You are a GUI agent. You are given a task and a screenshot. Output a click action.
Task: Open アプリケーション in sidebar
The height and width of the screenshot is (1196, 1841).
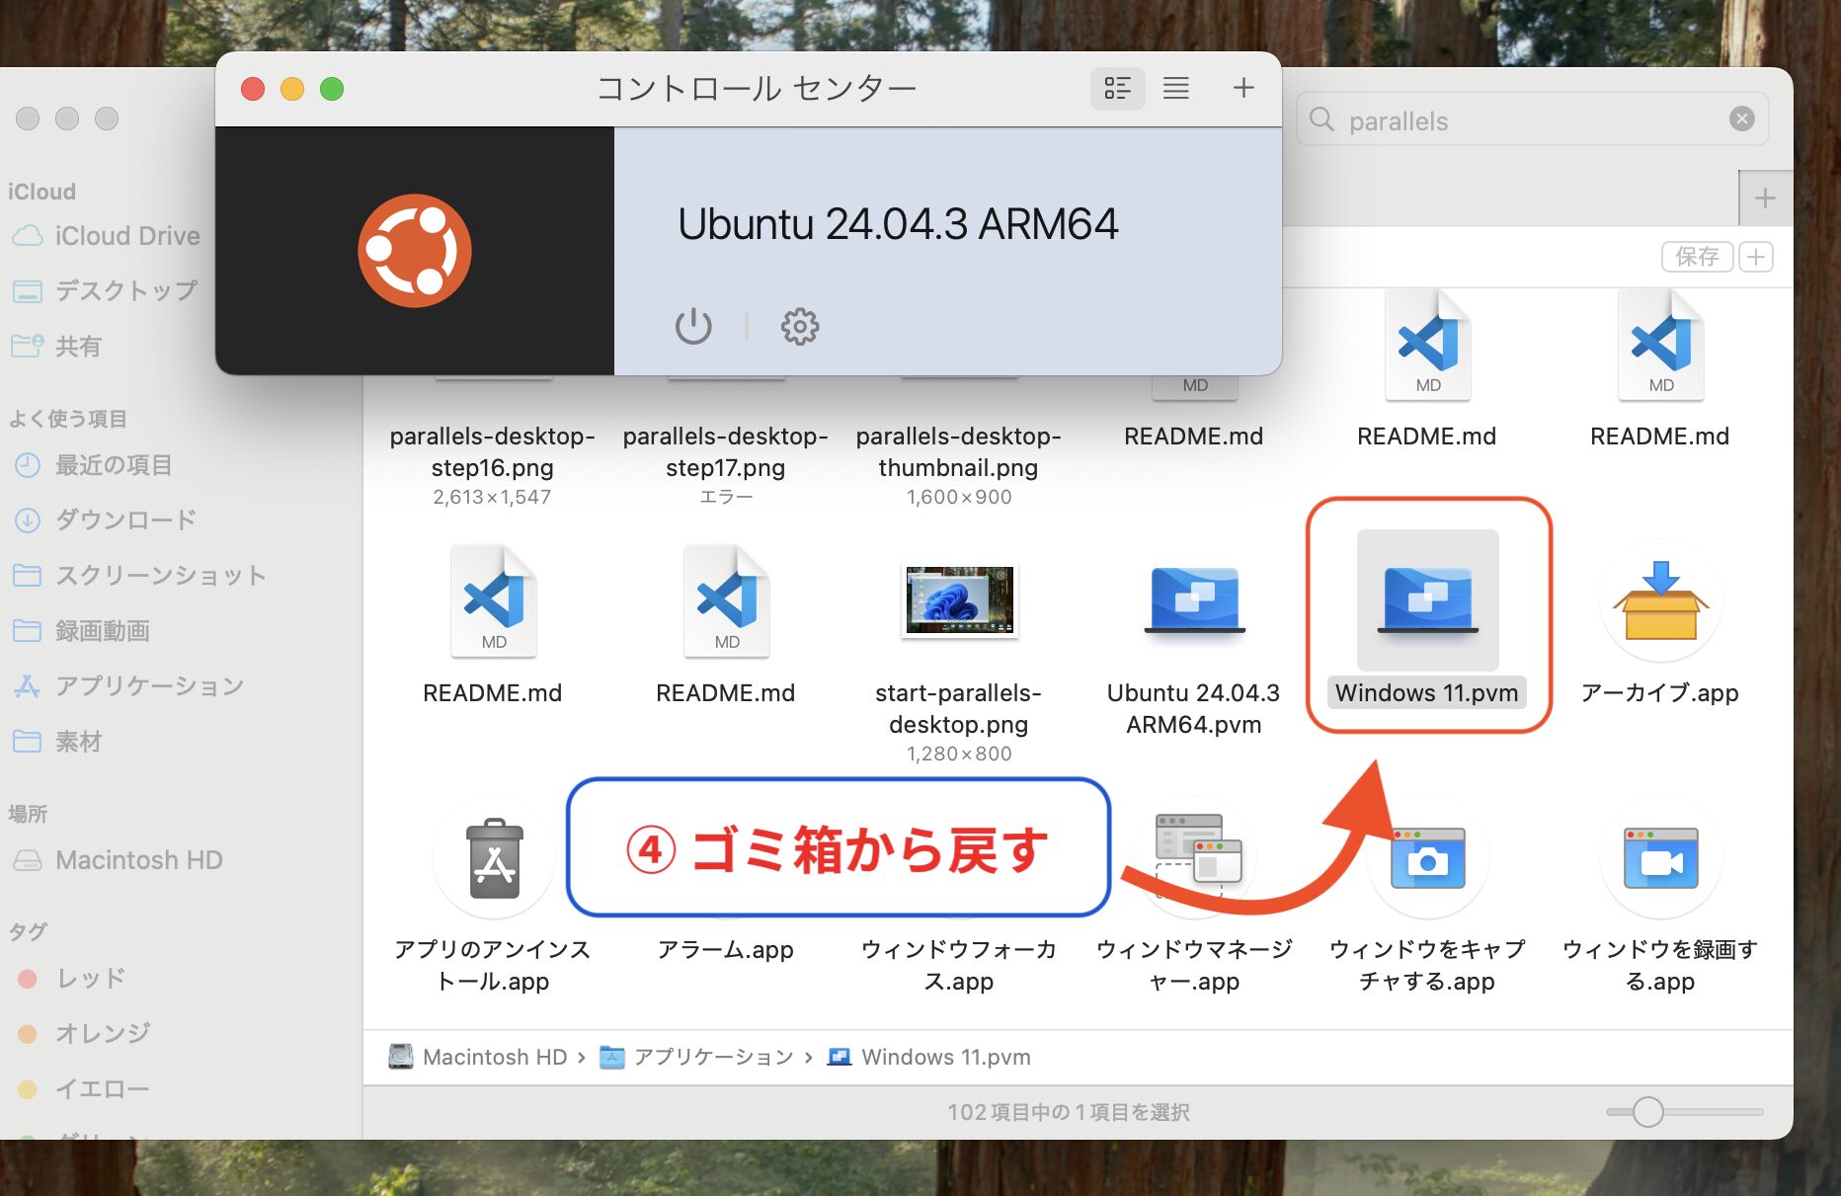[148, 685]
